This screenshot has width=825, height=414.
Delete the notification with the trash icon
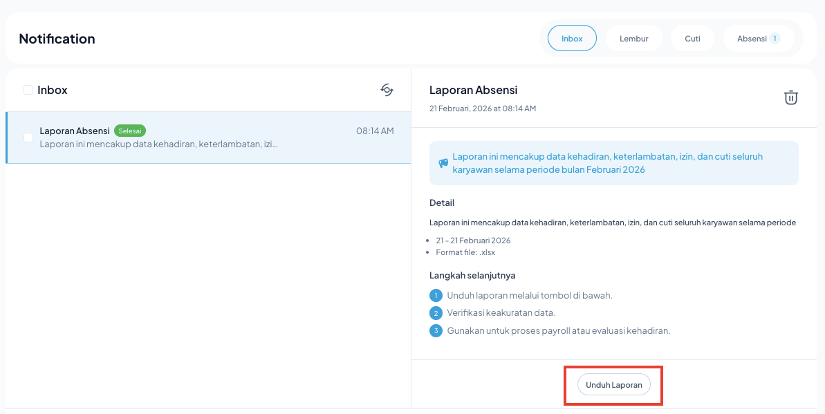(790, 97)
